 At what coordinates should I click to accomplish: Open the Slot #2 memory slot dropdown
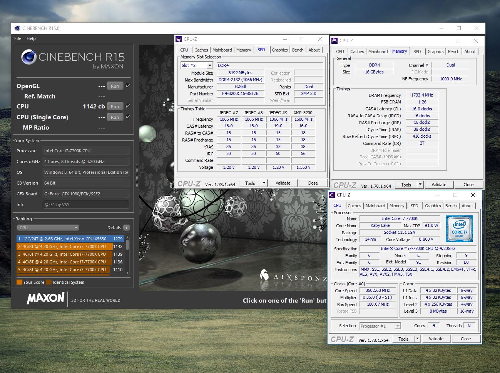pos(210,65)
